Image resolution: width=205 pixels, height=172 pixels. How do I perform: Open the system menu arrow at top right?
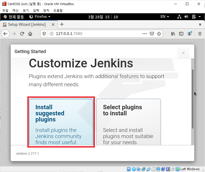tap(200, 17)
